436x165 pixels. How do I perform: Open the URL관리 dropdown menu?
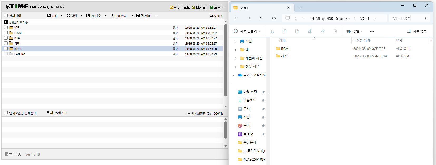pyautogui.click(x=122, y=16)
